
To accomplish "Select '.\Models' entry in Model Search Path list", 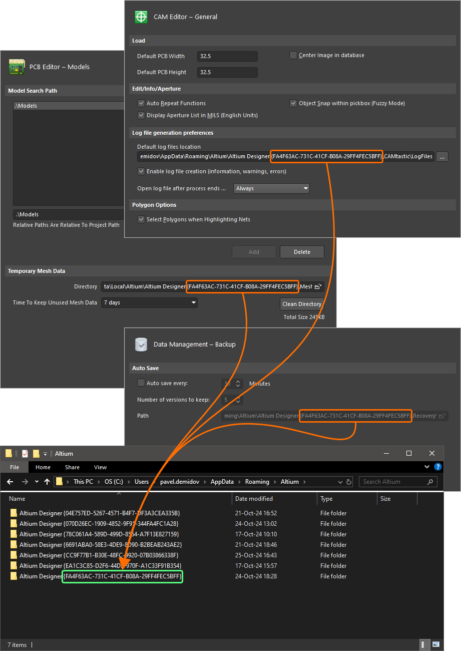I will [x=69, y=106].
